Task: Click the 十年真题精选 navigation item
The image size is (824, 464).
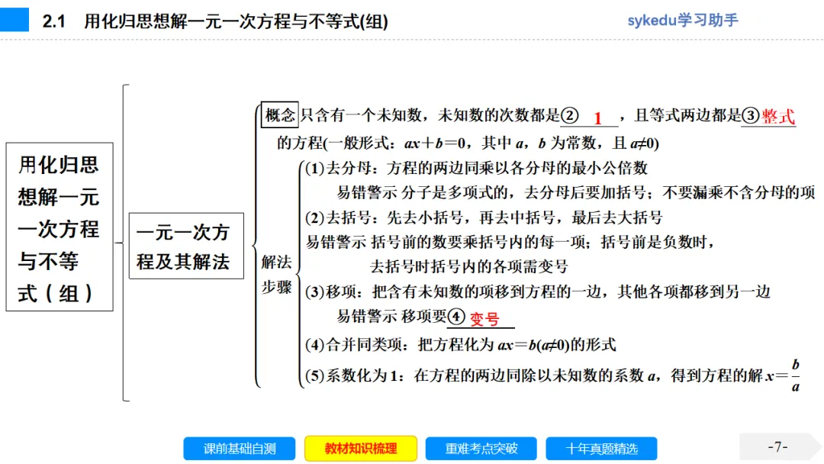Action: pos(604,449)
